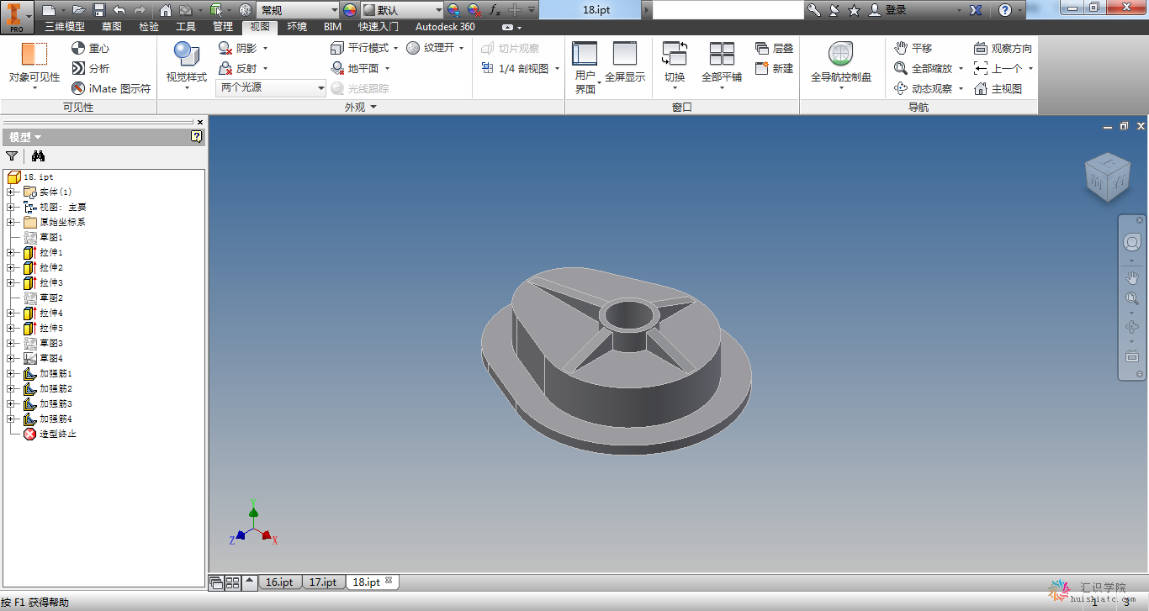Switch to the 17.ipt document tab
This screenshot has height=611, width=1149.
(323, 582)
